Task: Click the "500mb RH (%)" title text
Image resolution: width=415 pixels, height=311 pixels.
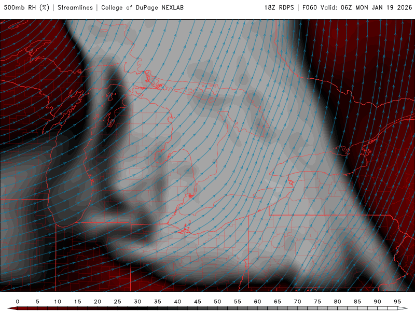Action: pyautogui.click(x=26, y=7)
